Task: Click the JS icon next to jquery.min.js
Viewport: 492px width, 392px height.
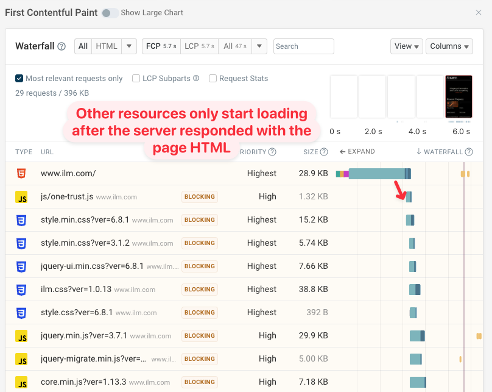Action: [x=21, y=335]
